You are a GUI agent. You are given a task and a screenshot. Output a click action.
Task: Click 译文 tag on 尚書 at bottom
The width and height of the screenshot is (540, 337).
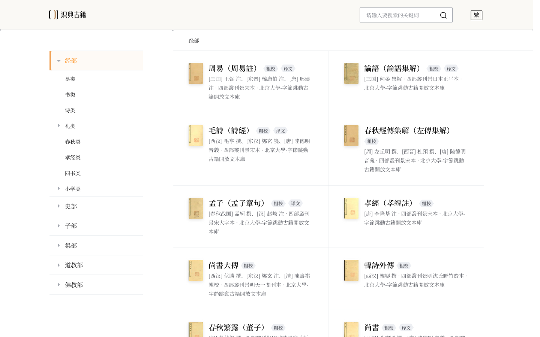406,328
